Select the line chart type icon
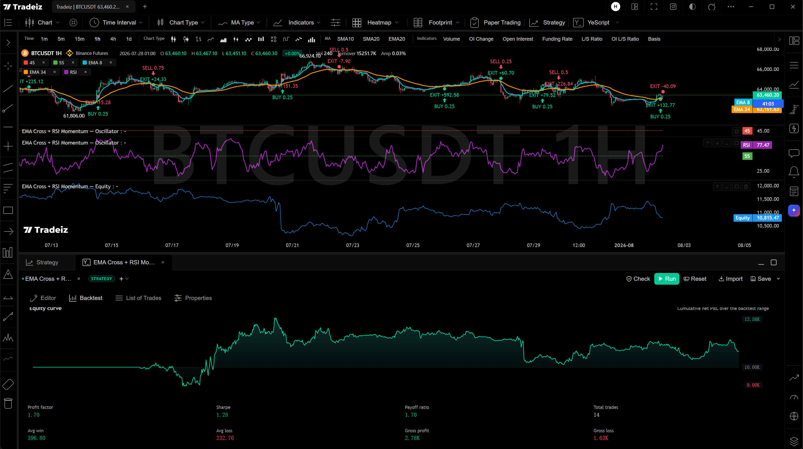 point(211,39)
